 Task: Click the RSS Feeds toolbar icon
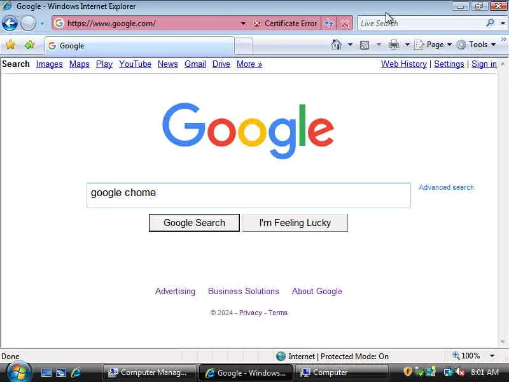pyautogui.click(x=365, y=45)
